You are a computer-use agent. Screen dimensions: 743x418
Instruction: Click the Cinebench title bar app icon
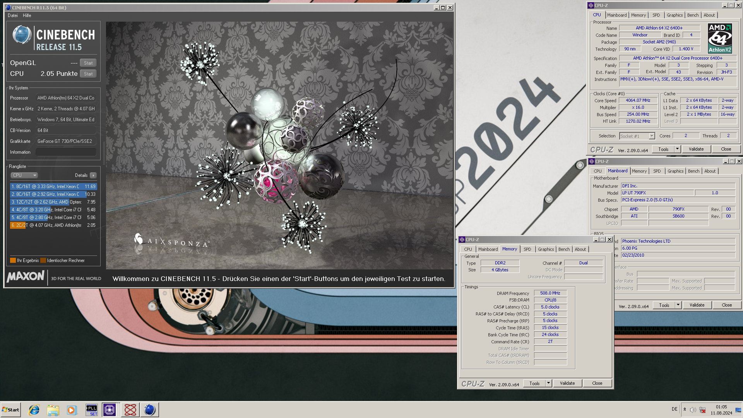[x=9, y=7]
